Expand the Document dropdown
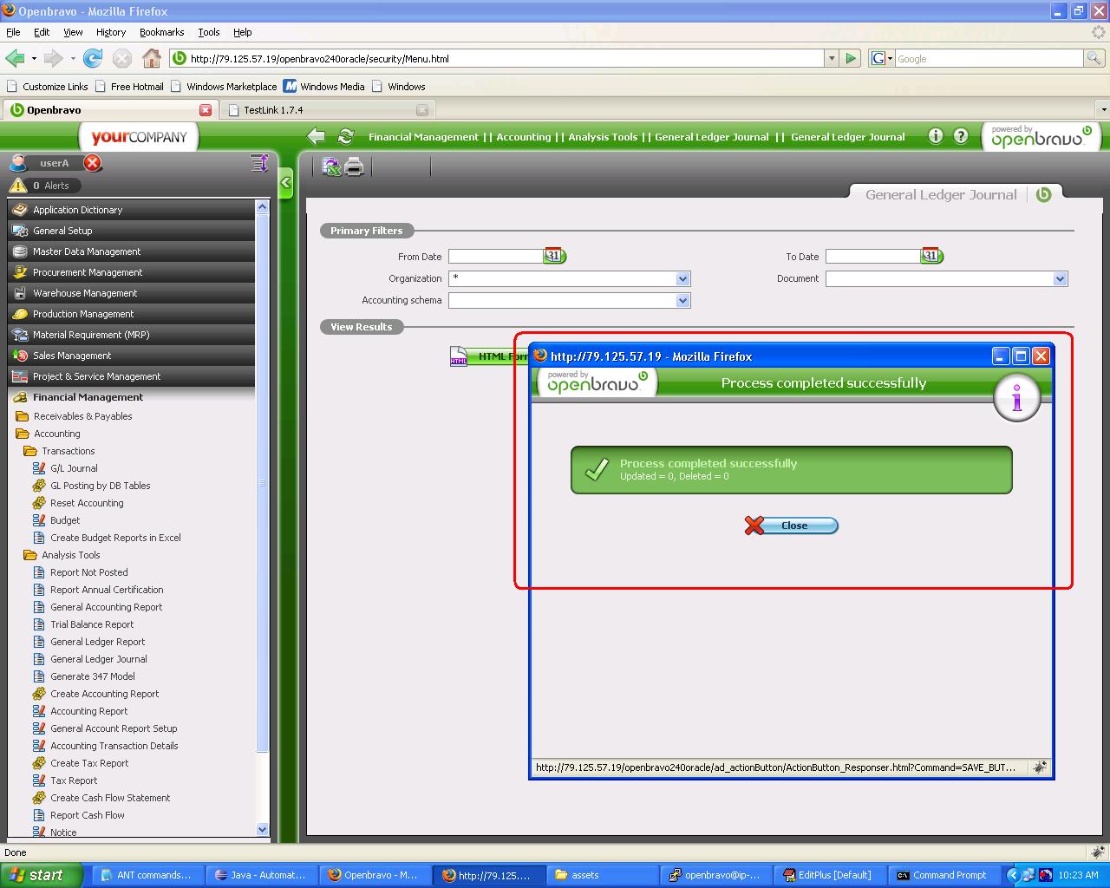 (1060, 278)
